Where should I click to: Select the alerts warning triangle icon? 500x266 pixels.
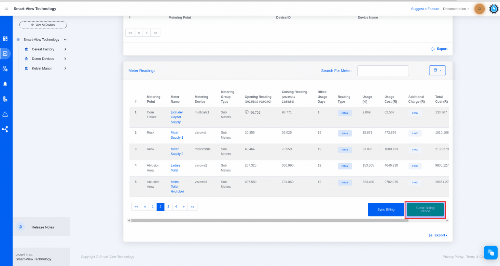pos(5,114)
